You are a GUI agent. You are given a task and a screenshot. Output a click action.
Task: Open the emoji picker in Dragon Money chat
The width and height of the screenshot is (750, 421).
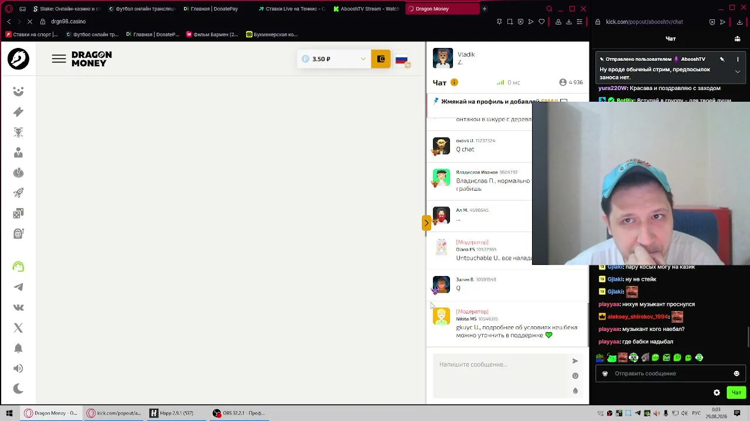(x=575, y=376)
